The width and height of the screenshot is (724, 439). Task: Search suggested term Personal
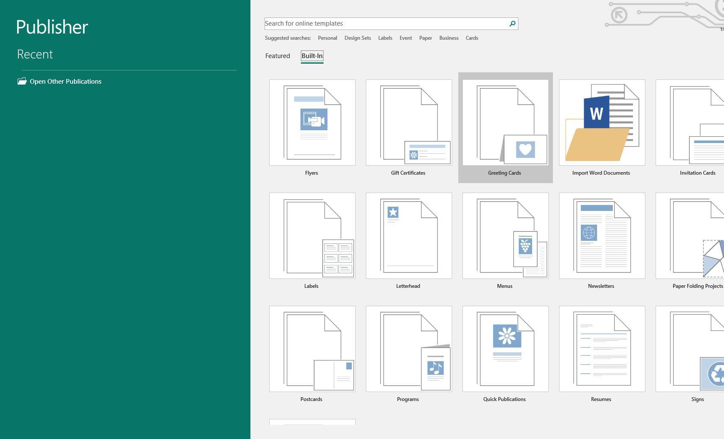tap(327, 38)
